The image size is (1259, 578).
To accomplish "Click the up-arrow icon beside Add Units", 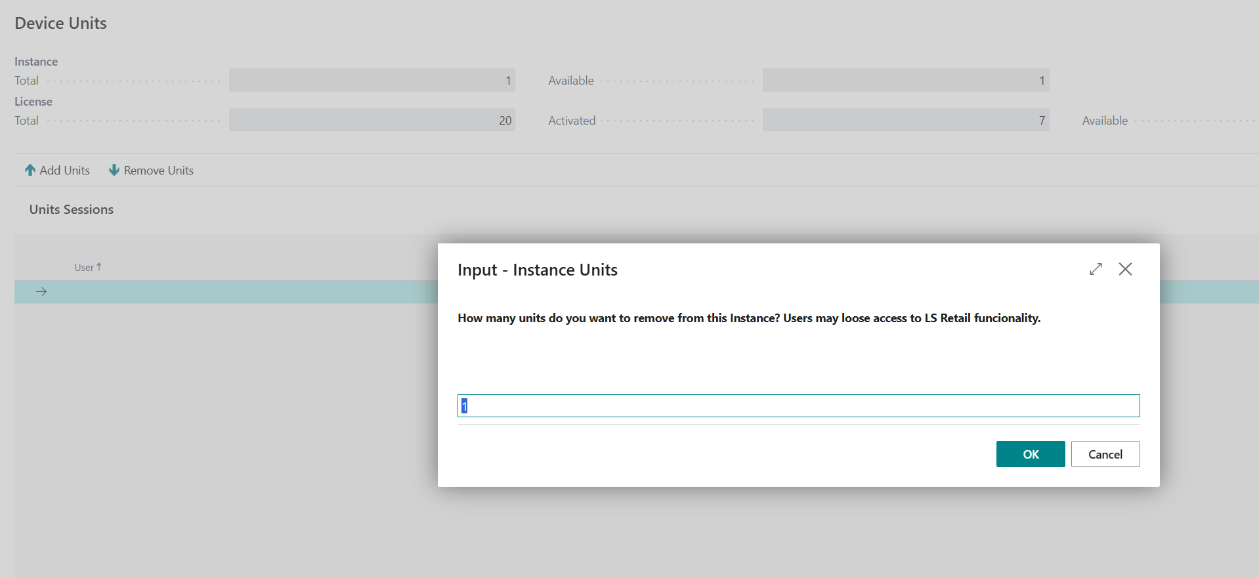I will point(30,170).
